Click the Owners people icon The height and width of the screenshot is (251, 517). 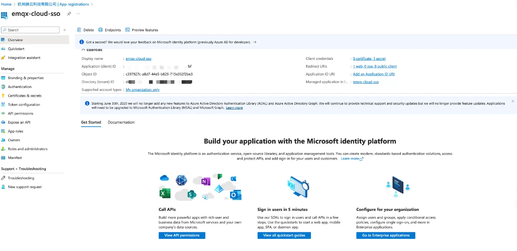(x=3, y=140)
